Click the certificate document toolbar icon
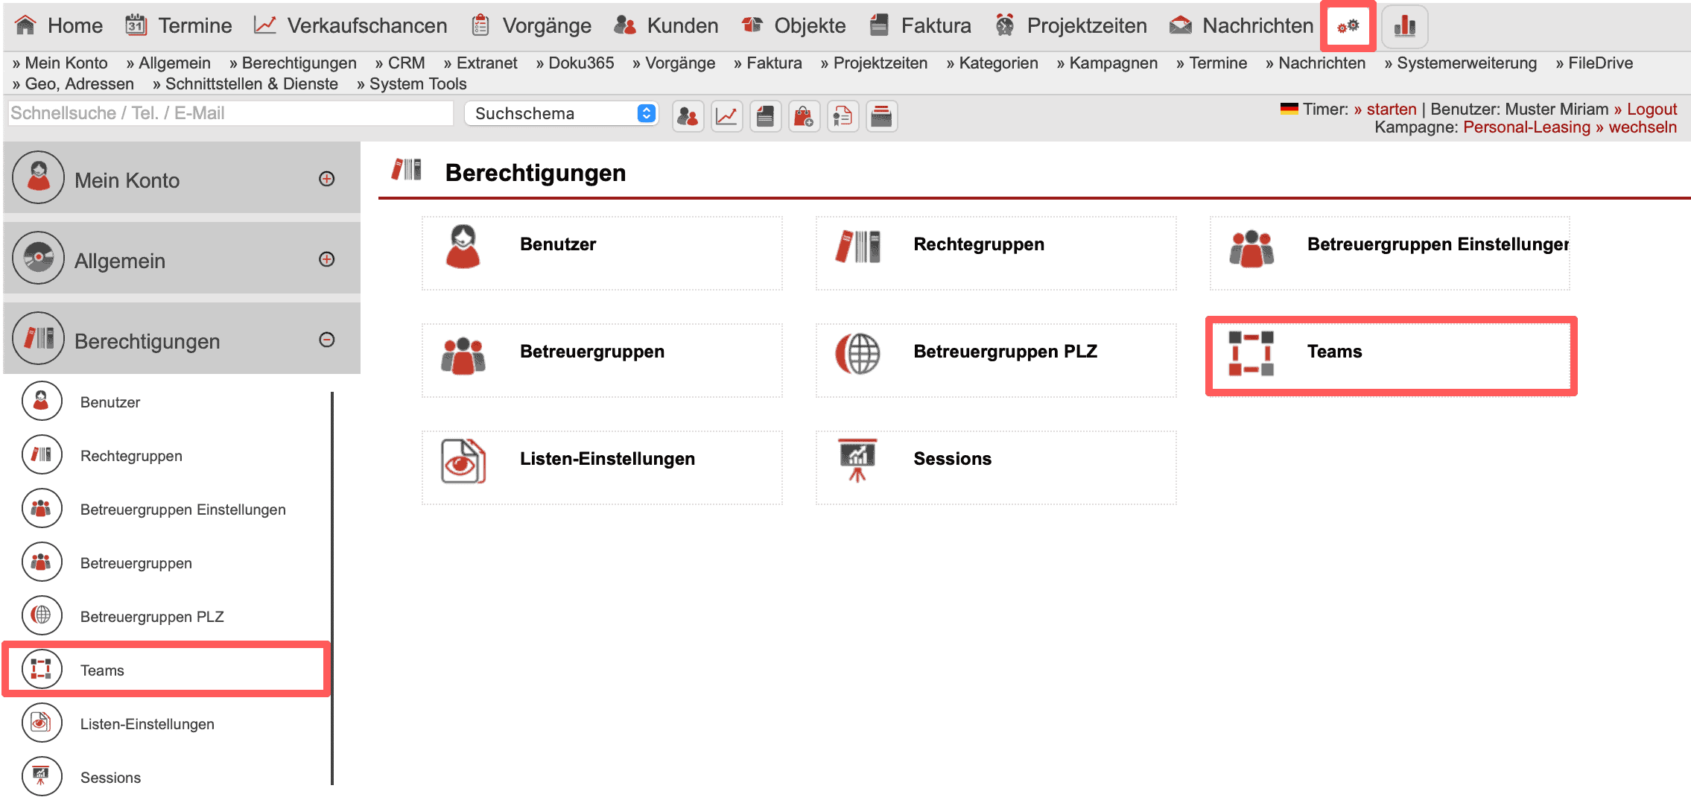 pos(843,116)
